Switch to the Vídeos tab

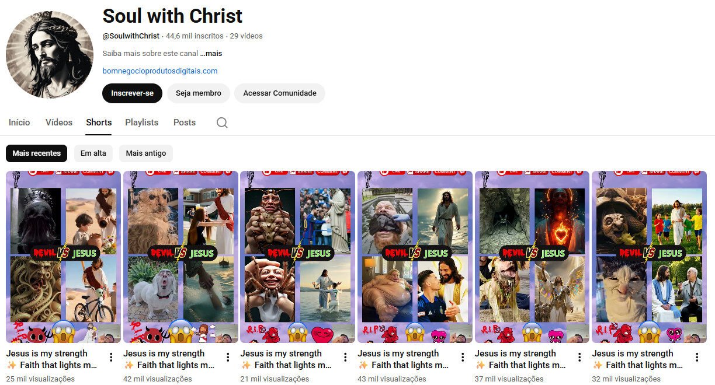[58, 123]
